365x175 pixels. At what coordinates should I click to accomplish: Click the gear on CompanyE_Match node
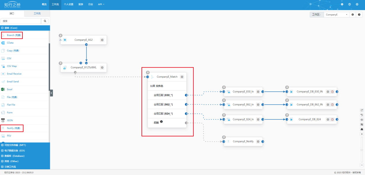182,77
